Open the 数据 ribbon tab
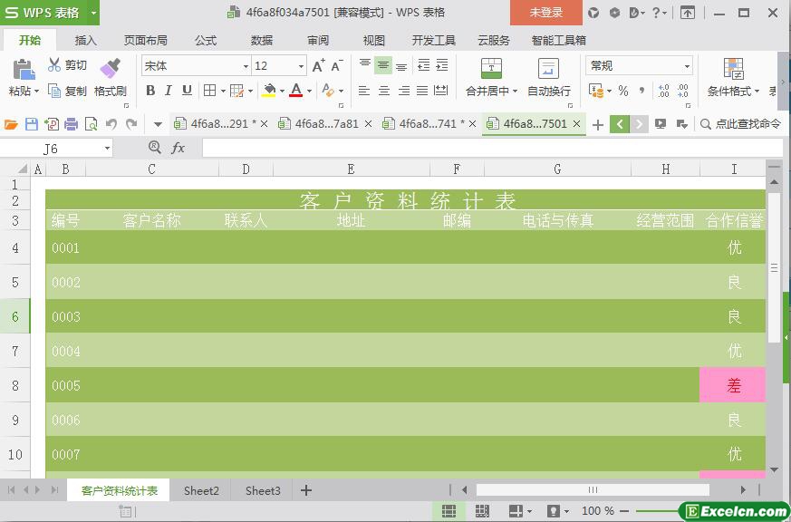 [262, 41]
